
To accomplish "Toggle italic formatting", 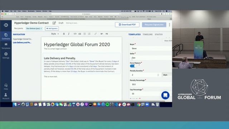I will tap(69, 34).
